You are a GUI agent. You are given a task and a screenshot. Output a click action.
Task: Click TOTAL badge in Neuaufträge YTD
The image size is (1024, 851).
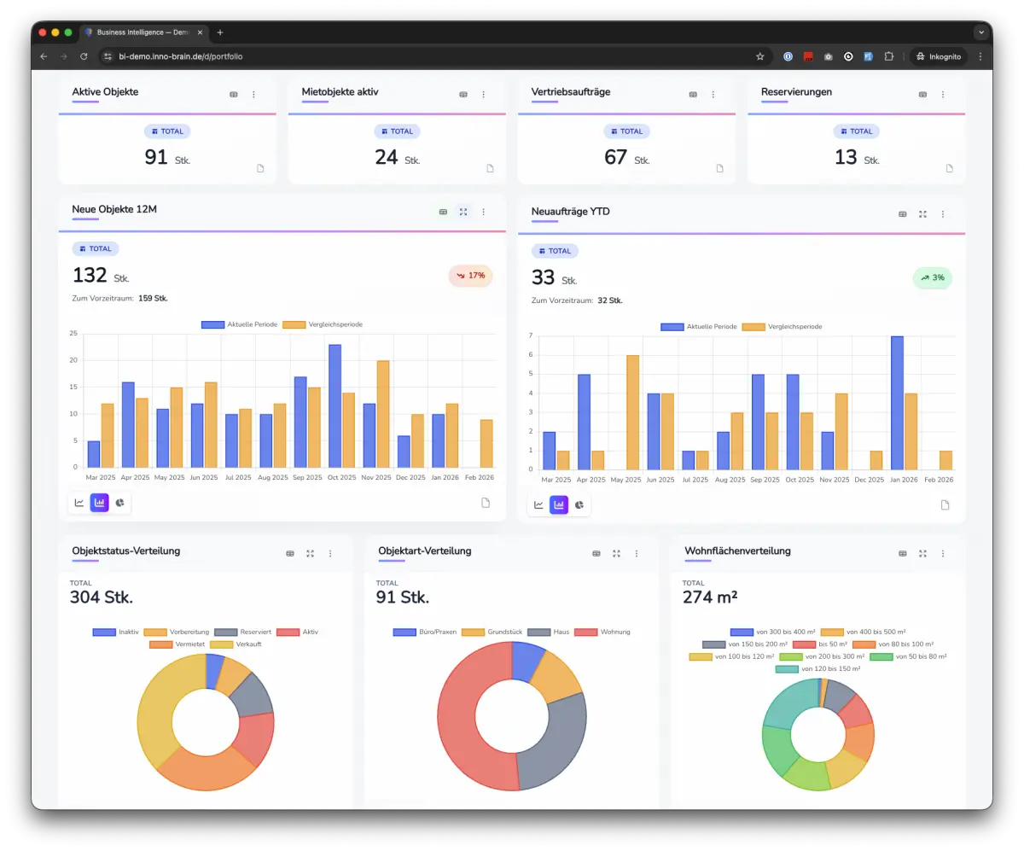click(555, 251)
